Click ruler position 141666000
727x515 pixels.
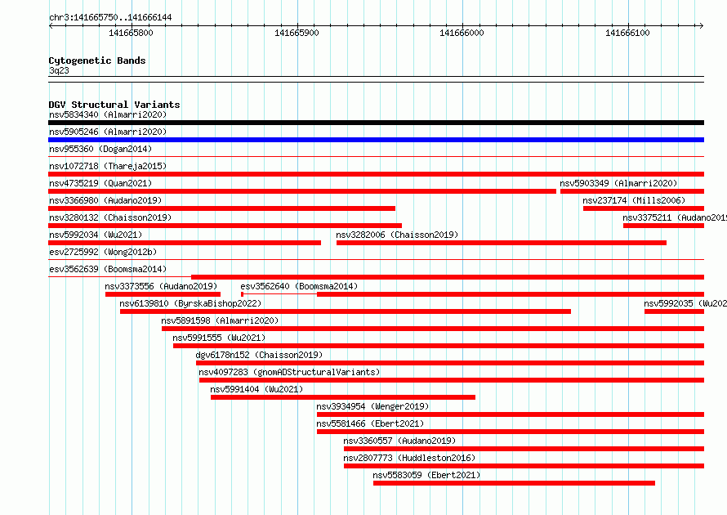coord(462,33)
